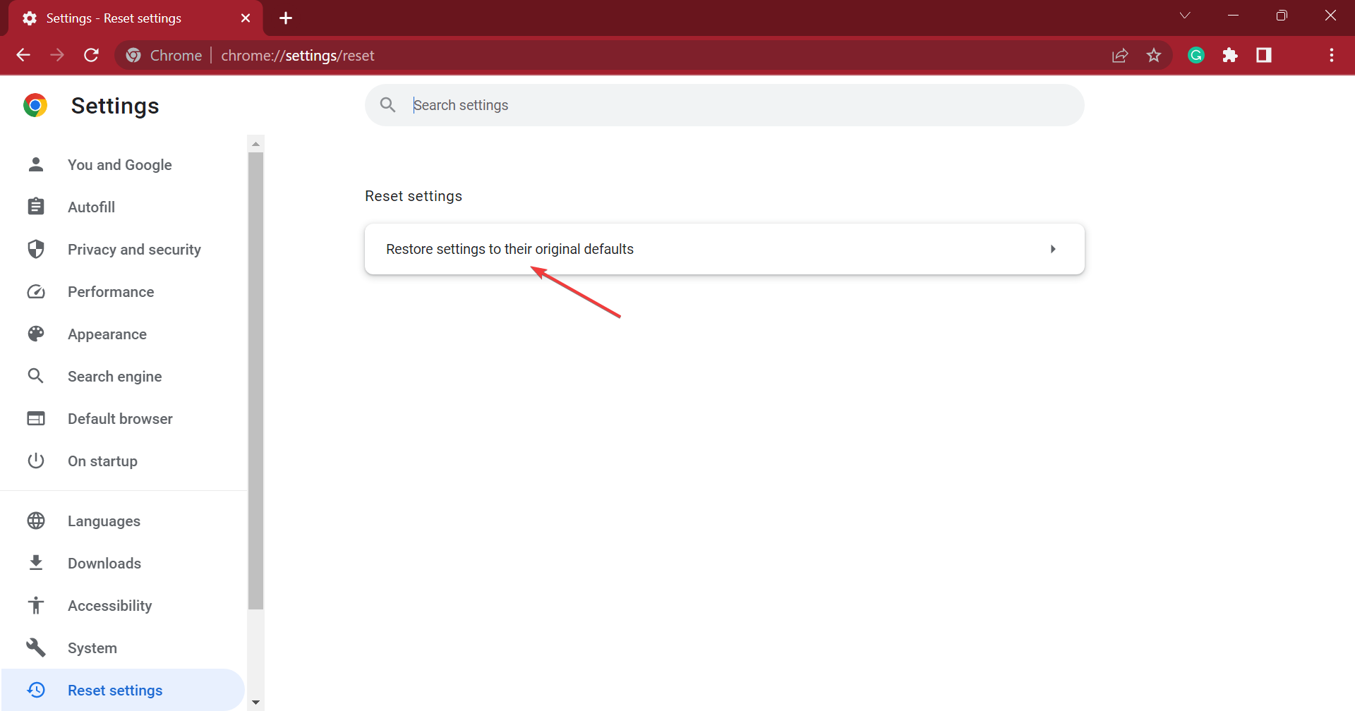Open the Grammarly extension icon

click(1196, 55)
